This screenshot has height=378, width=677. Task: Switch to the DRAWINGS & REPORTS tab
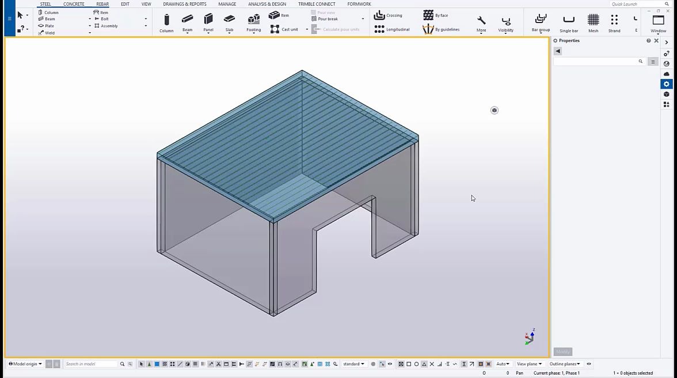[x=184, y=4]
